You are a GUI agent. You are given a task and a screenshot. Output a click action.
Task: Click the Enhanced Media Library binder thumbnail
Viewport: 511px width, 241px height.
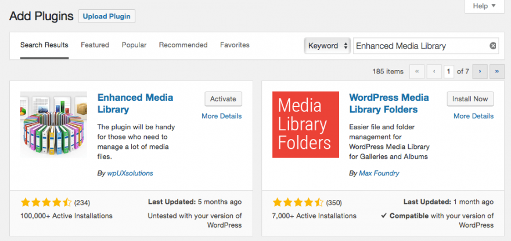[x=53, y=125]
